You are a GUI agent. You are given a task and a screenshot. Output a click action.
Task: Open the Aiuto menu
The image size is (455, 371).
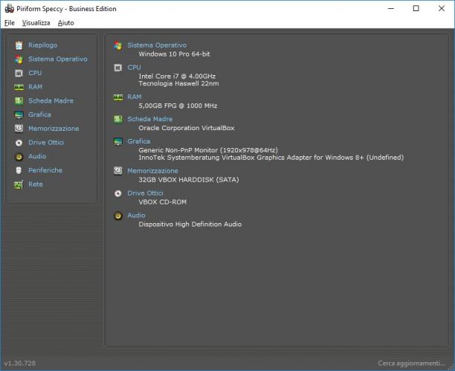coord(66,23)
